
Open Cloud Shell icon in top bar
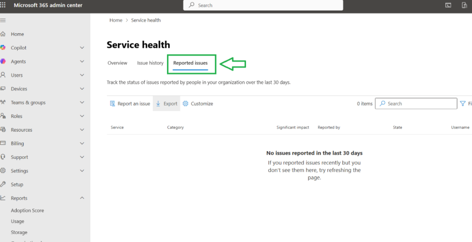coord(448,5)
